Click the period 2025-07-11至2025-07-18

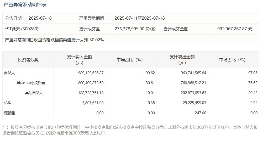(x=140, y=18)
